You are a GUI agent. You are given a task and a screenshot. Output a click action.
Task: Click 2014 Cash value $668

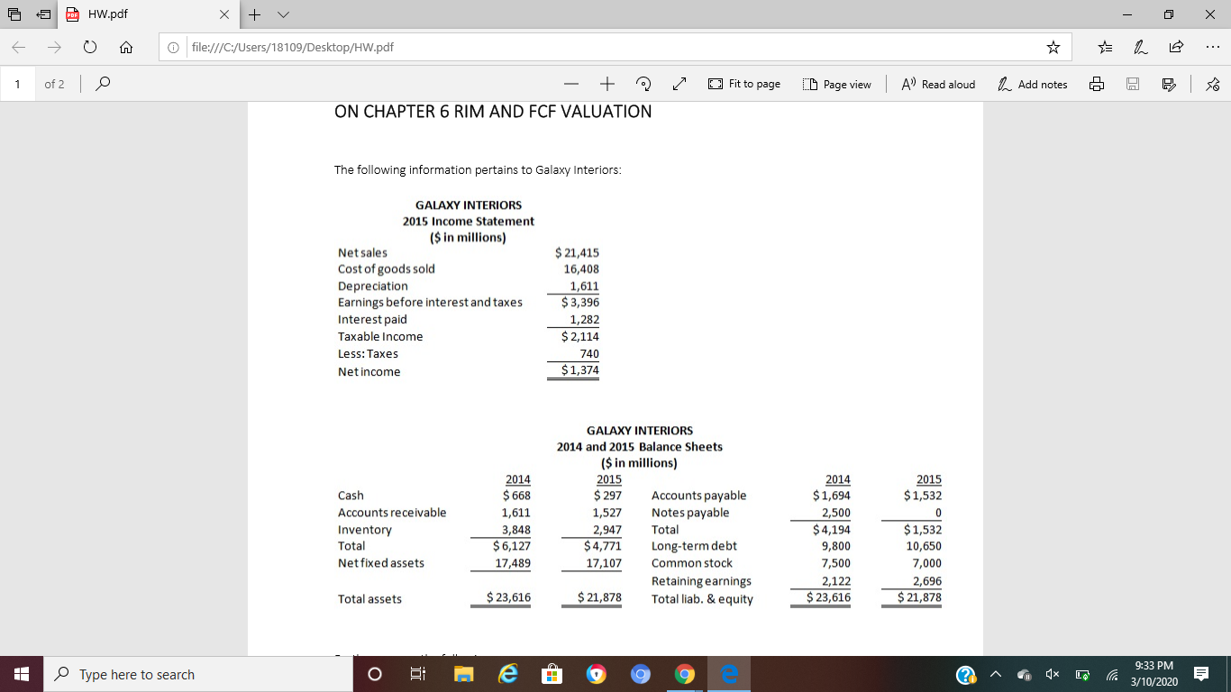[516, 495]
